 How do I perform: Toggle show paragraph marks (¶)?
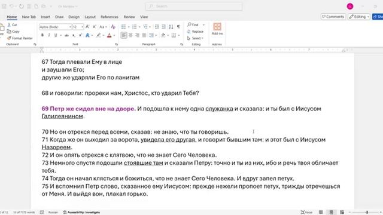pos(178,27)
